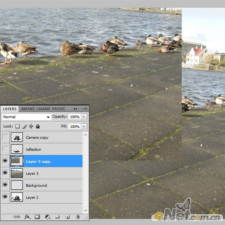Select the Layer 2 thumbnail
The width and height of the screenshot is (225, 225).
click(17, 197)
